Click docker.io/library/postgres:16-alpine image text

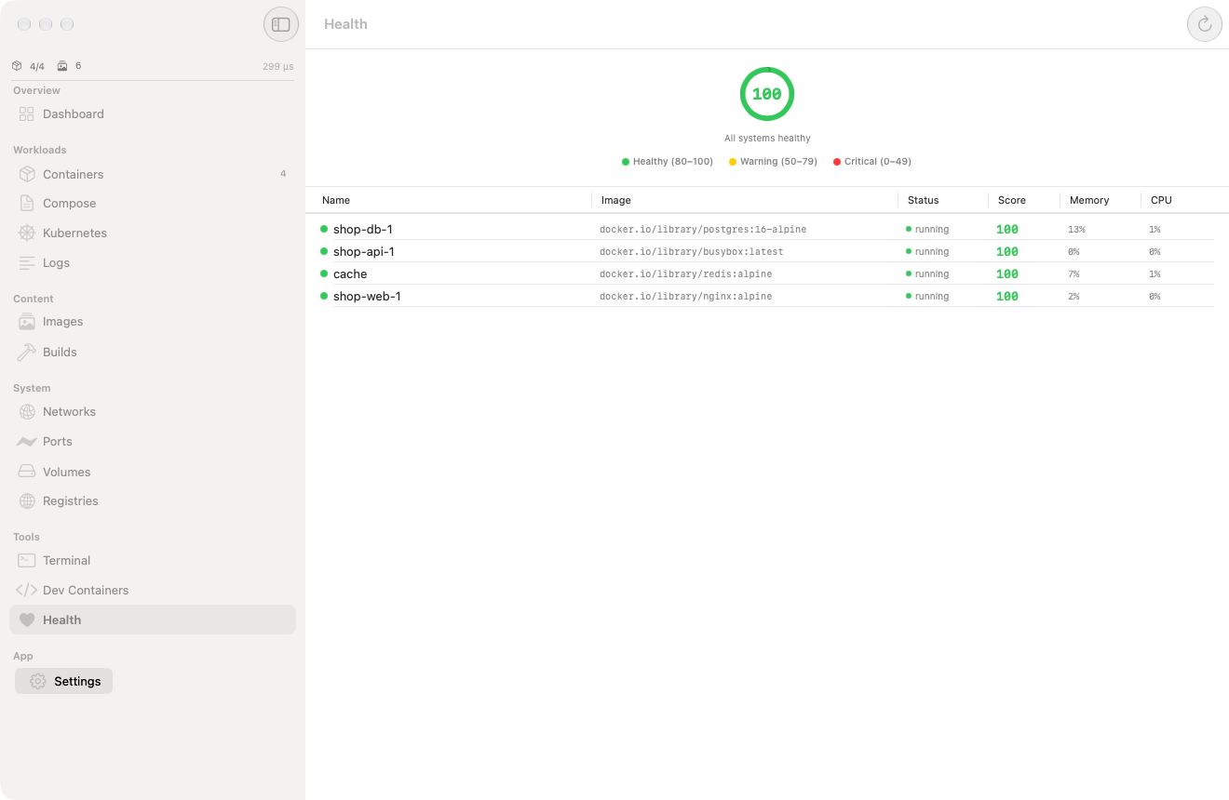[703, 229]
